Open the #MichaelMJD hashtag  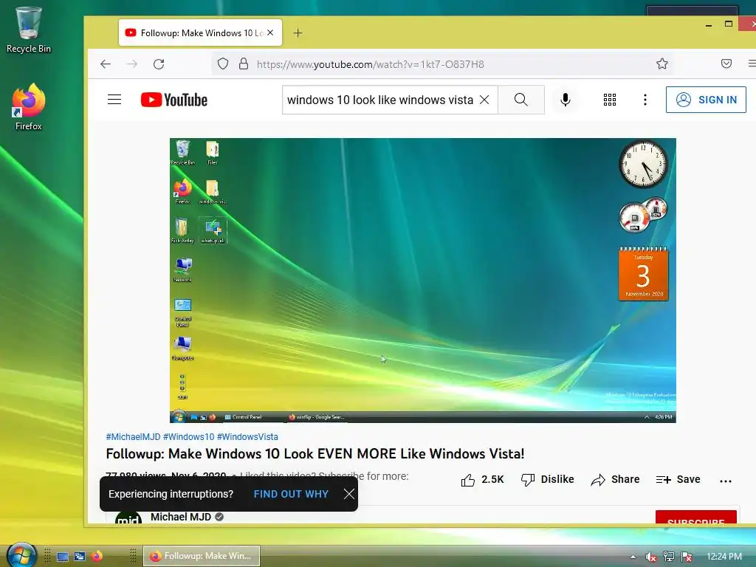pos(133,437)
